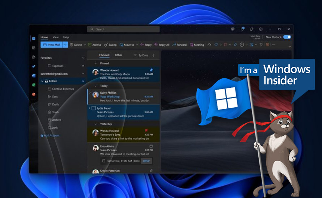Collapse the Folder tree node
This screenshot has width=322, height=198.
click(x=42, y=81)
